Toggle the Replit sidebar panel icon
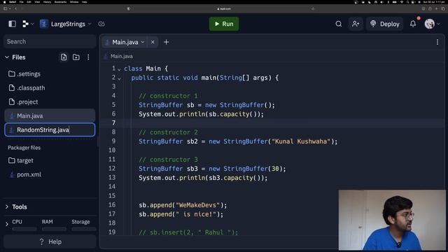 pos(13,24)
